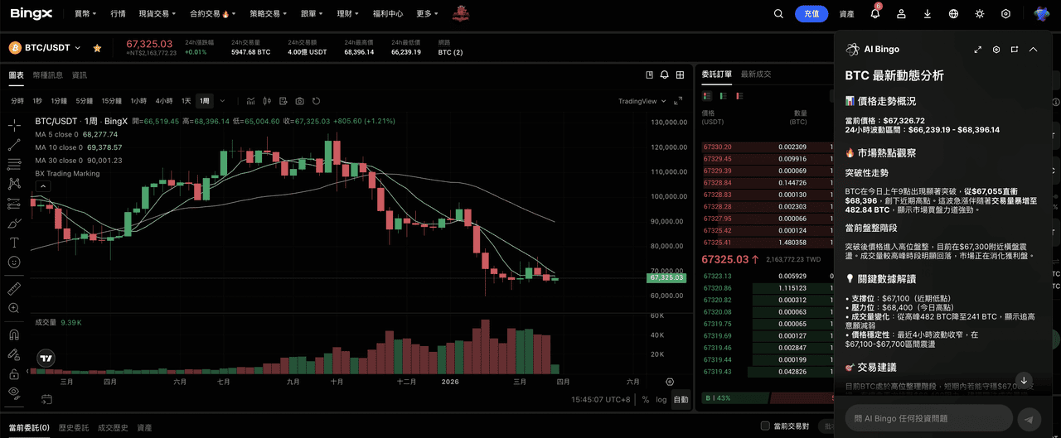1061x438 pixels.
Task: Click the light/dark theme sun icon
Action: pos(980,14)
